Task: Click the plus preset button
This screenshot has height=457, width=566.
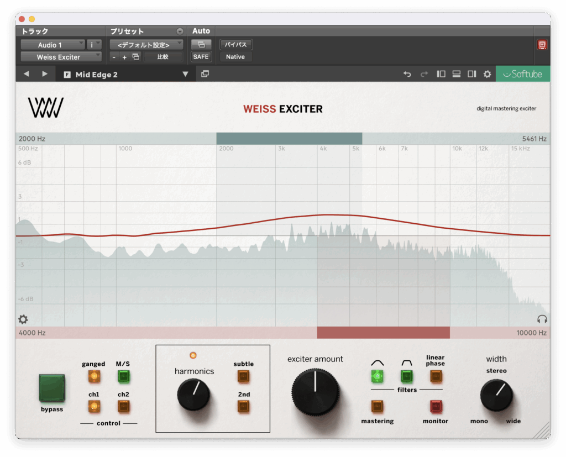Action: coord(124,57)
